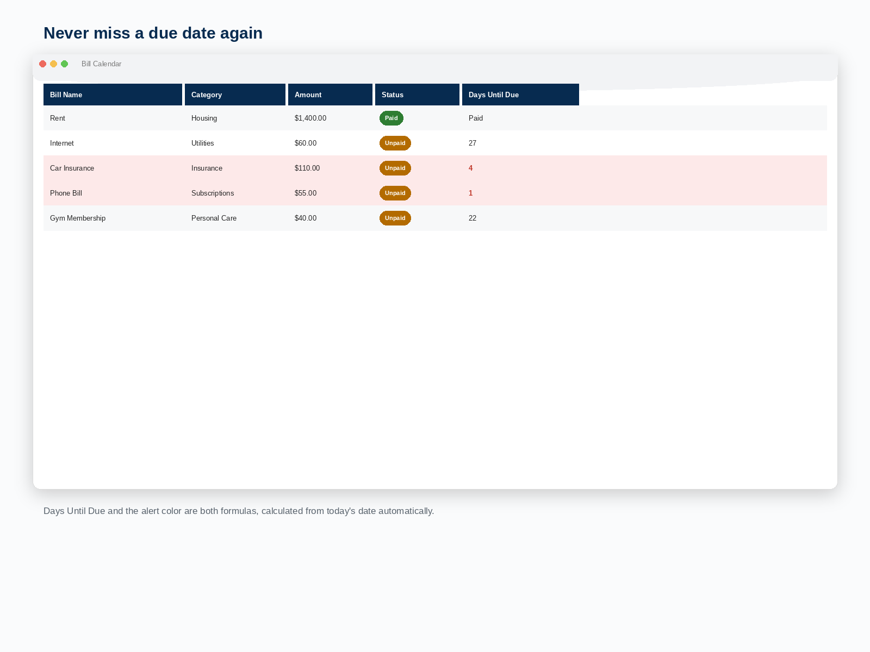Click the red close window dot
This screenshot has height=652, width=870.
point(43,64)
